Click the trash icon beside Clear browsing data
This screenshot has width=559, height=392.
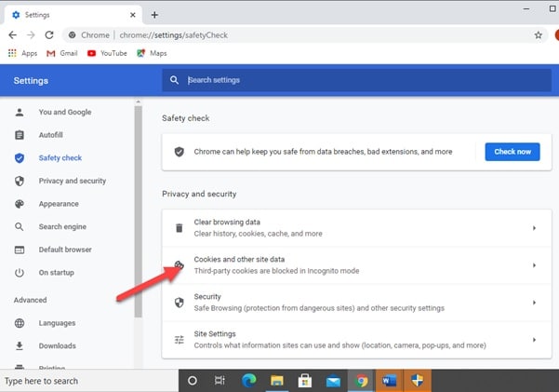tap(180, 228)
